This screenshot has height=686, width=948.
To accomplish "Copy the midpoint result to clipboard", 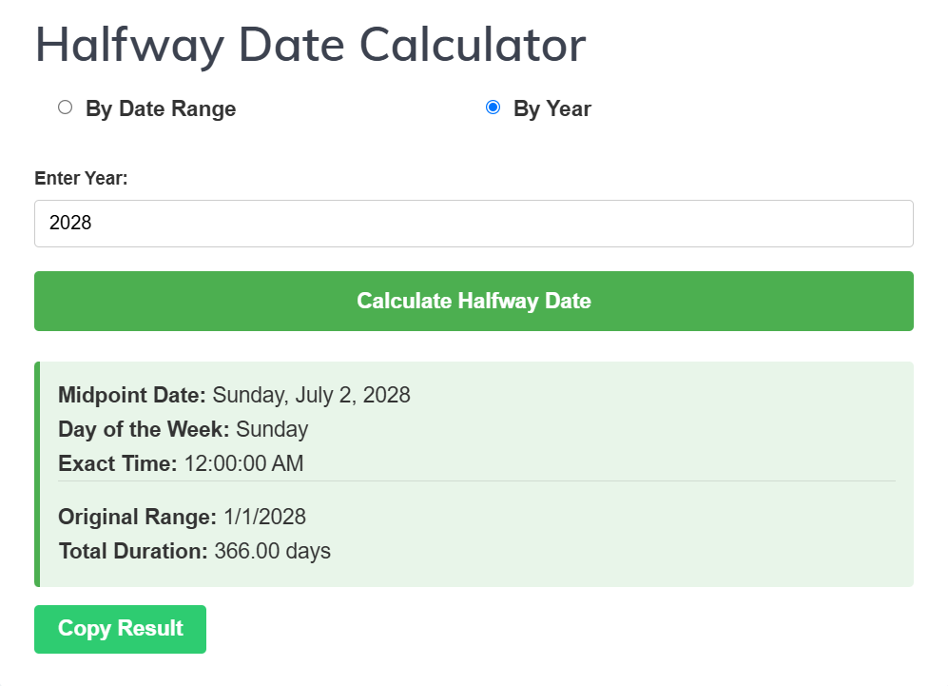I will click(x=120, y=628).
